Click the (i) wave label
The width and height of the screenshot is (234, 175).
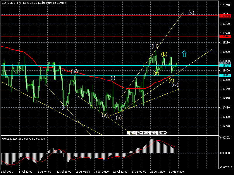pos(113,78)
